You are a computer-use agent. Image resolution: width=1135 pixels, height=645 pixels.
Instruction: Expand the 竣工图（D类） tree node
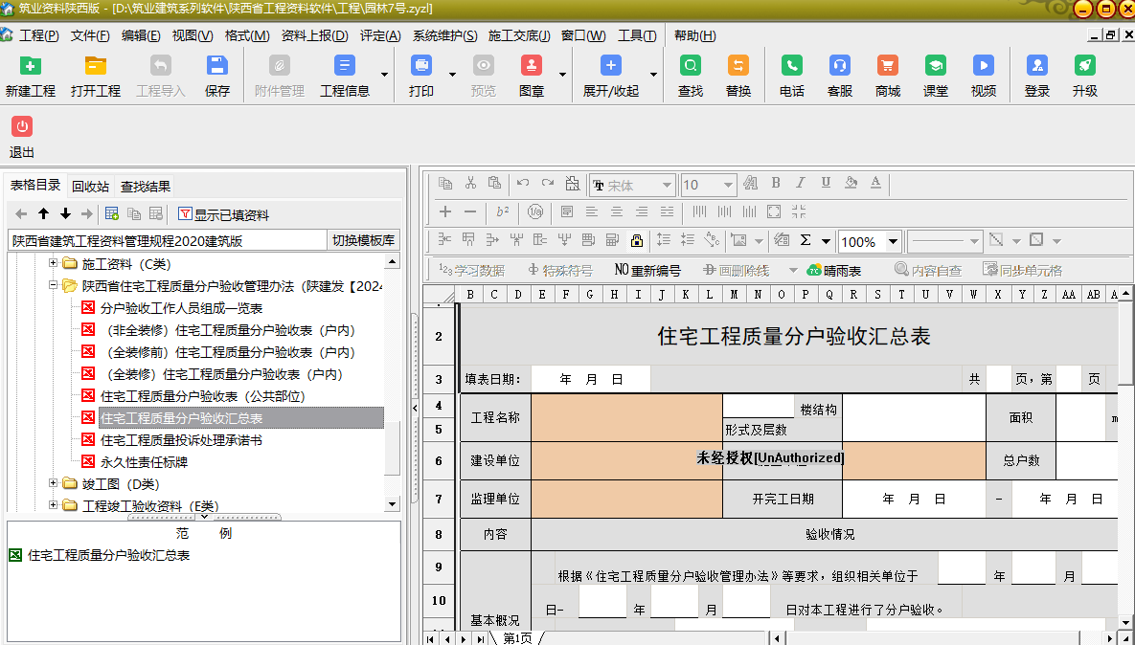[54, 484]
